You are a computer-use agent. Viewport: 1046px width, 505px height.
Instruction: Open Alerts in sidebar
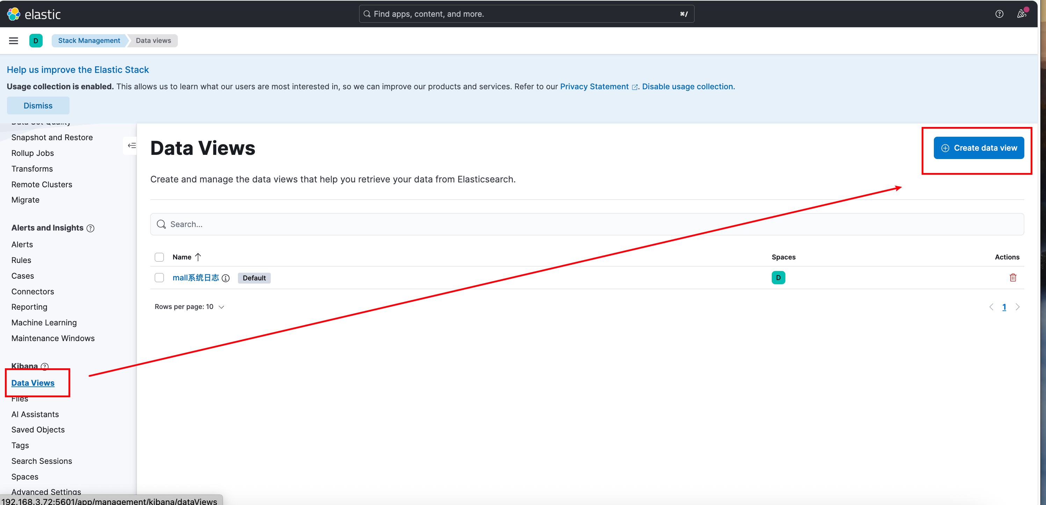click(22, 244)
